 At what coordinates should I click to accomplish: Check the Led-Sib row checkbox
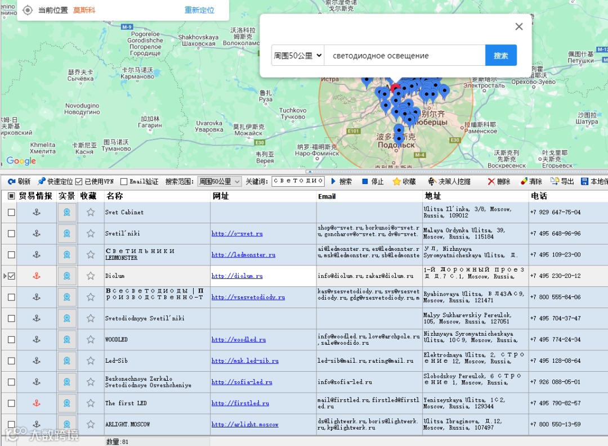coord(11,361)
